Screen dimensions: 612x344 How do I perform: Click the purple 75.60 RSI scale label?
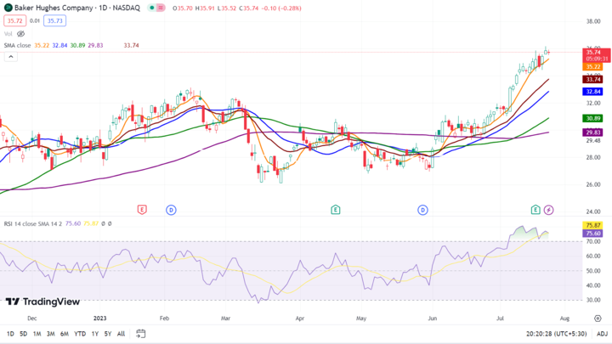click(592, 234)
